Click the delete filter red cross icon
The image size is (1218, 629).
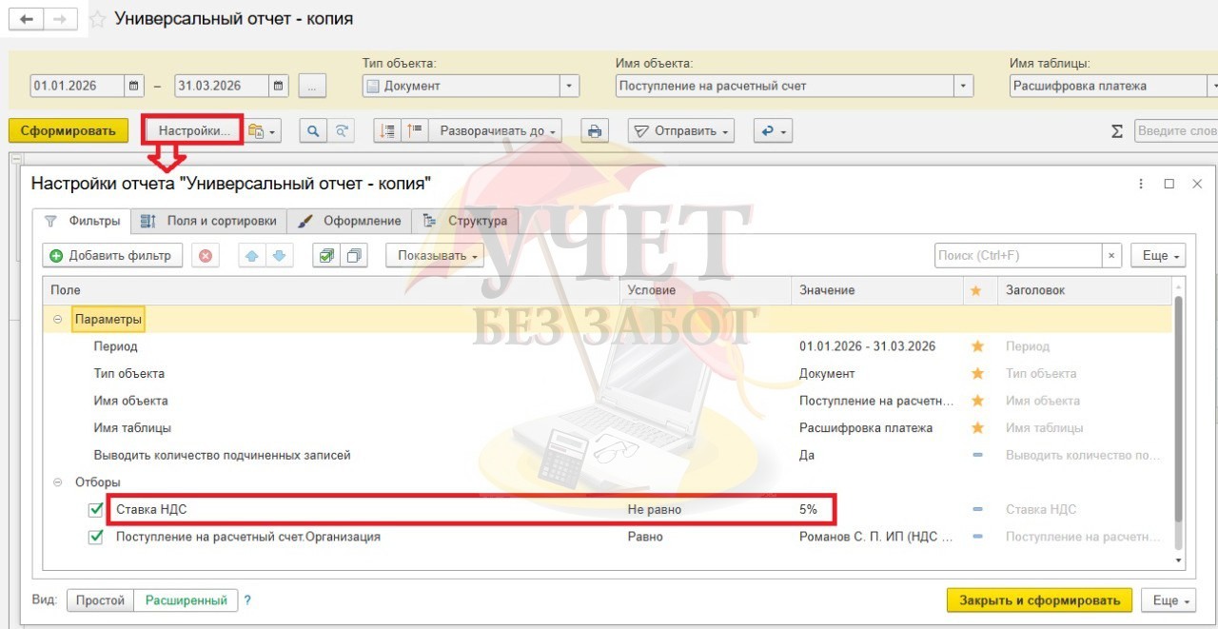206,255
